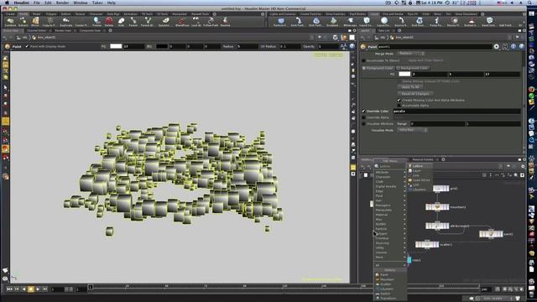Click the Extract shelf tool
This screenshot has width=537, height=302.
tap(23, 22)
